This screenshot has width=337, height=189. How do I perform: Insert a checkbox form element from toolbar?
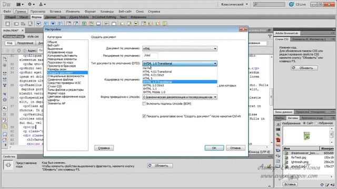[38, 24]
